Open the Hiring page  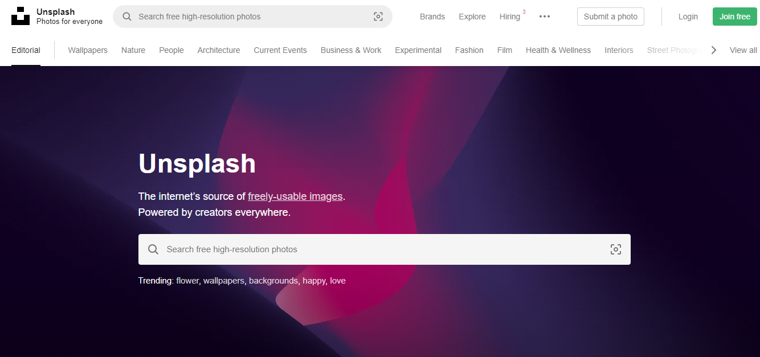[x=510, y=17]
